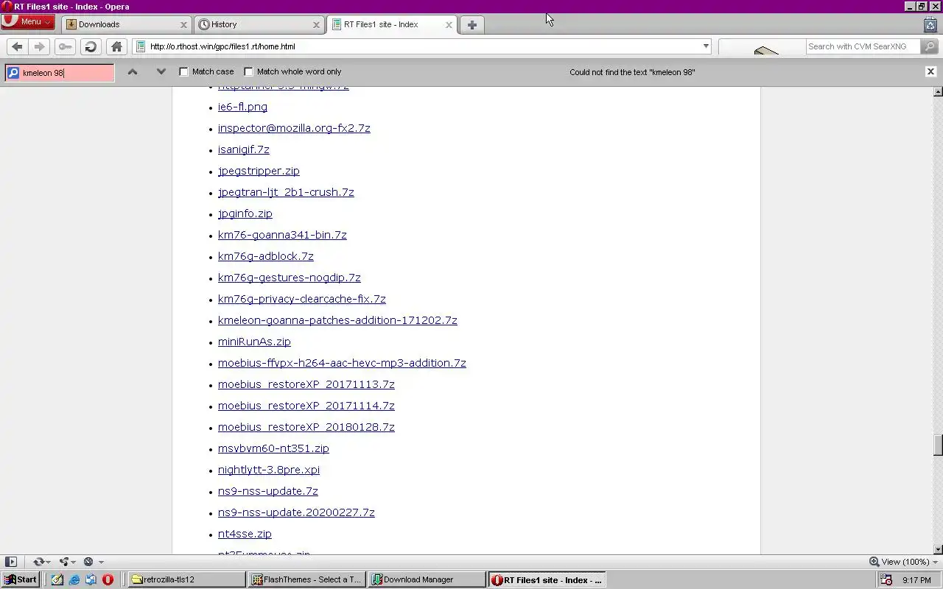
Task: Open km76g-gestures-nogdip.7z link
Action: (x=290, y=278)
